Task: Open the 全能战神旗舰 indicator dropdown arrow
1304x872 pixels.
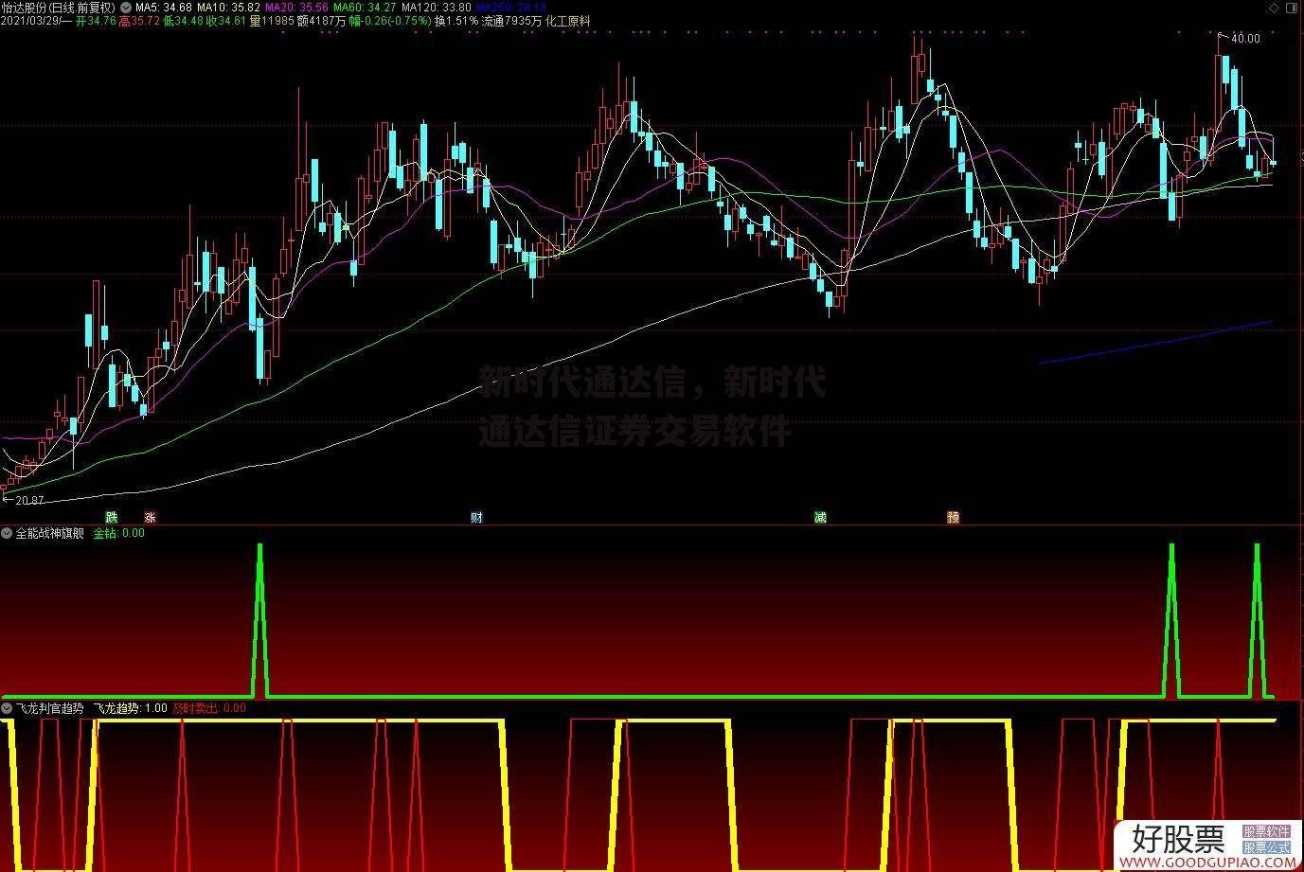Action: pos(7,533)
